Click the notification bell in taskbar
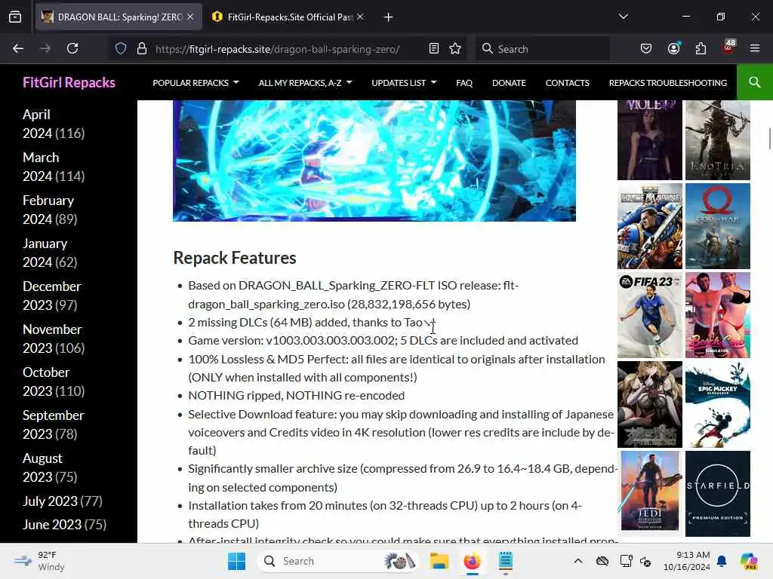 [x=722, y=561]
